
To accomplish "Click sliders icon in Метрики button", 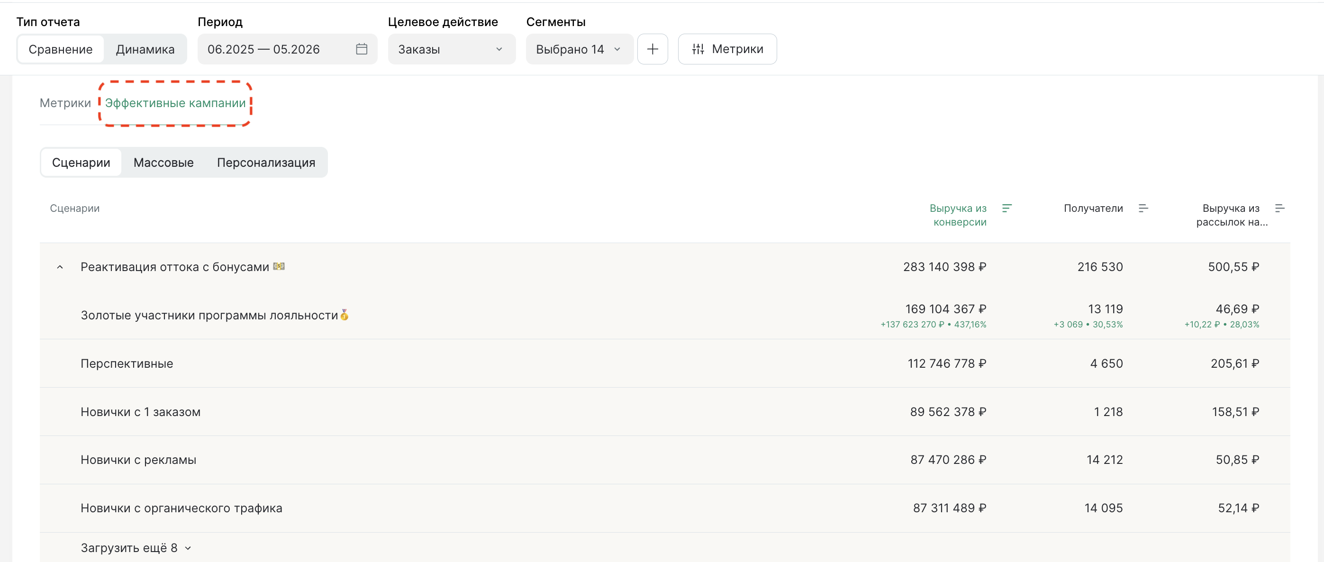I will pyautogui.click(x=698, y=49).
